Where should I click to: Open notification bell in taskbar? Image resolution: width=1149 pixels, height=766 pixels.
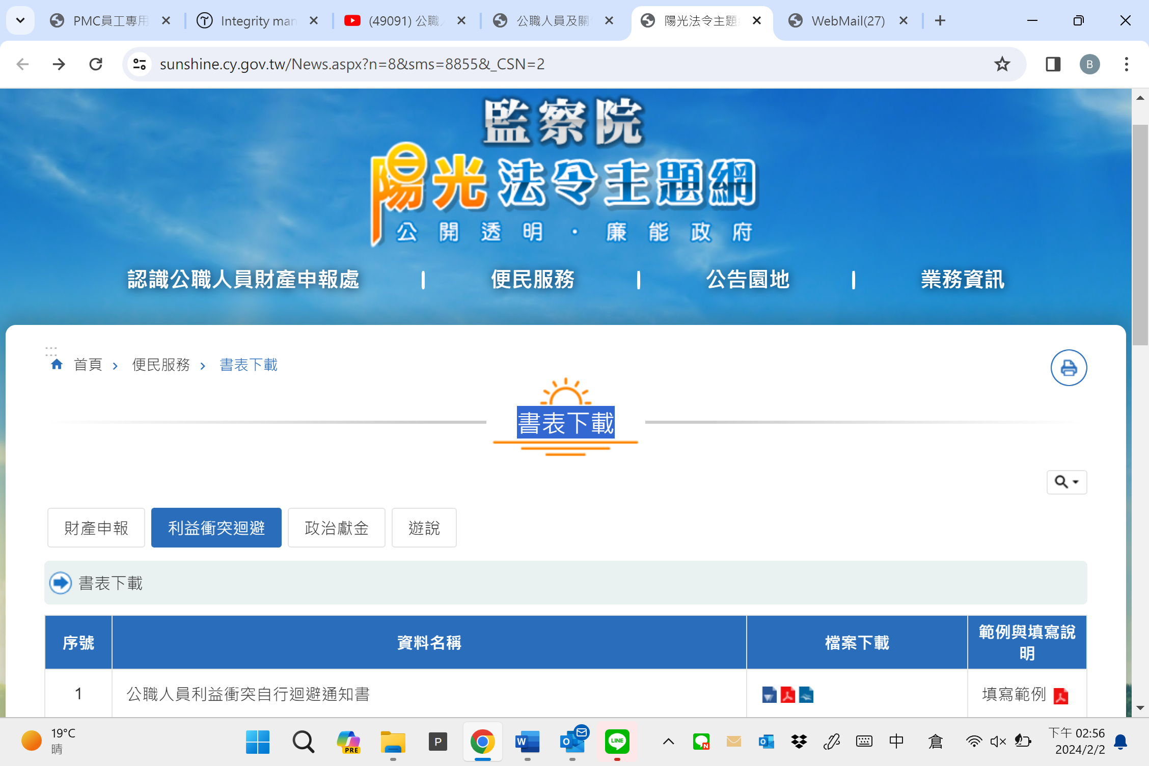[1120, 742]
